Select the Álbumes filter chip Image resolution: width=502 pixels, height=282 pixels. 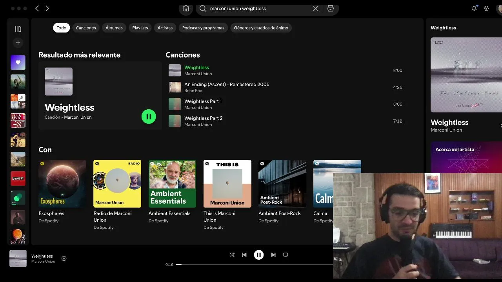(114, 28)
